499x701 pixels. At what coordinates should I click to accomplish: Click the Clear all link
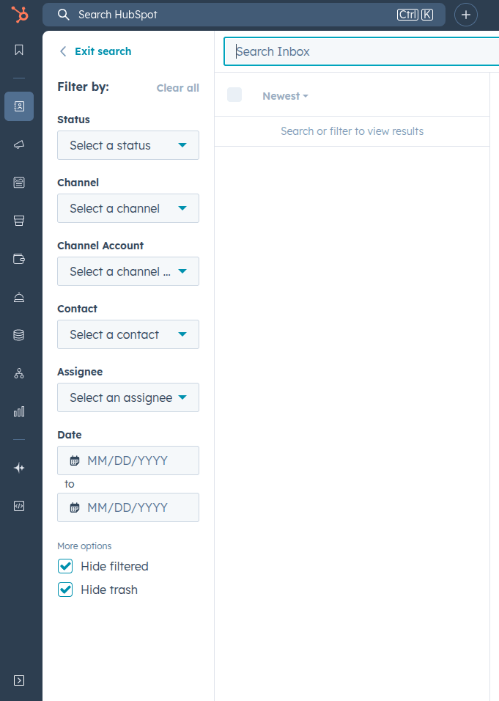pyautogui.click(x=177, y=87)
